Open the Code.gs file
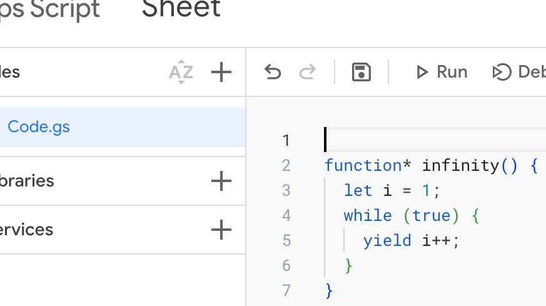546x306 pixels. (39, 127)
